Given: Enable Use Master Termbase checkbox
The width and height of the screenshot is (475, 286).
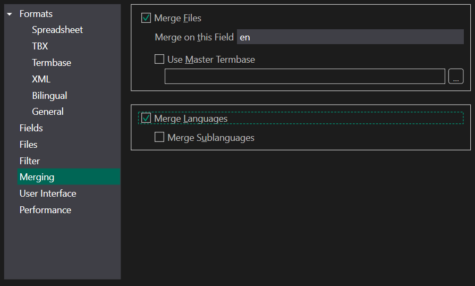Looking at the screenshot, I should [159, 59].
